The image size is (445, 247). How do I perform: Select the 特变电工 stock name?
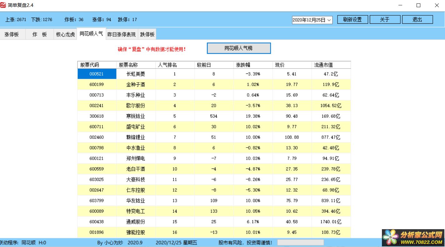(x=136, y=211)
